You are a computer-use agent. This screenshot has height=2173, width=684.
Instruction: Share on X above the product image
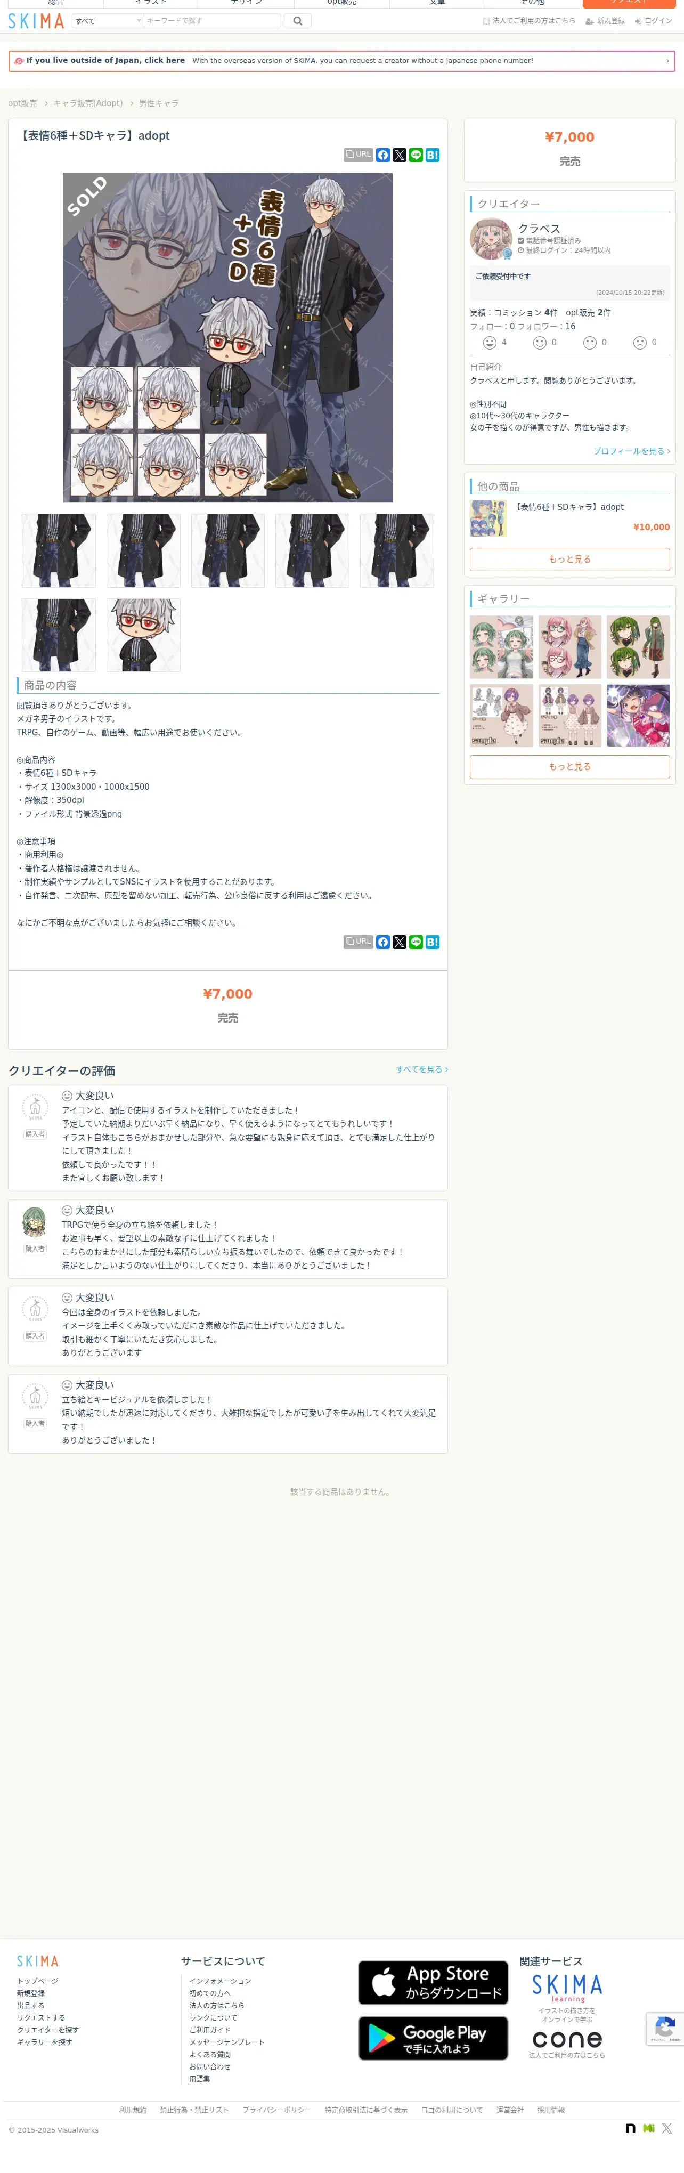400,155
